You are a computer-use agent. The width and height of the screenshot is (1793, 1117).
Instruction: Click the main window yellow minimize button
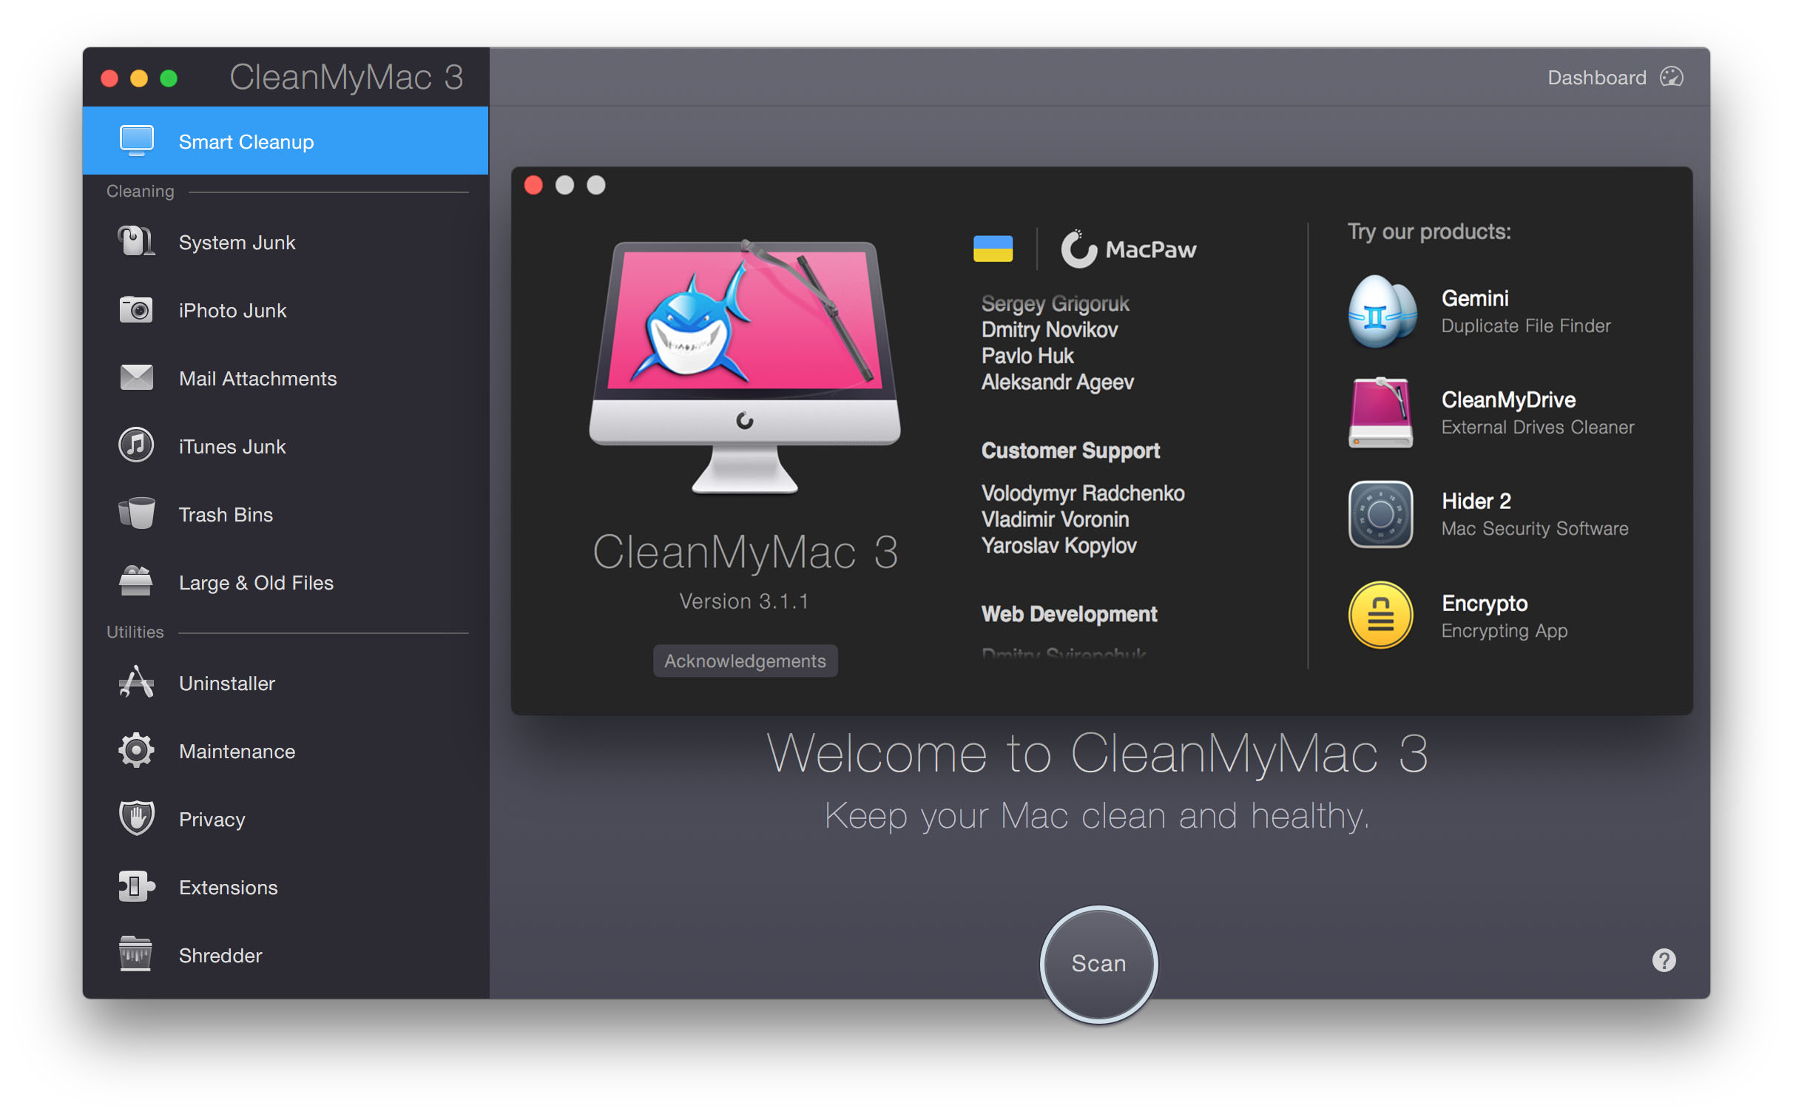(139, 78)
